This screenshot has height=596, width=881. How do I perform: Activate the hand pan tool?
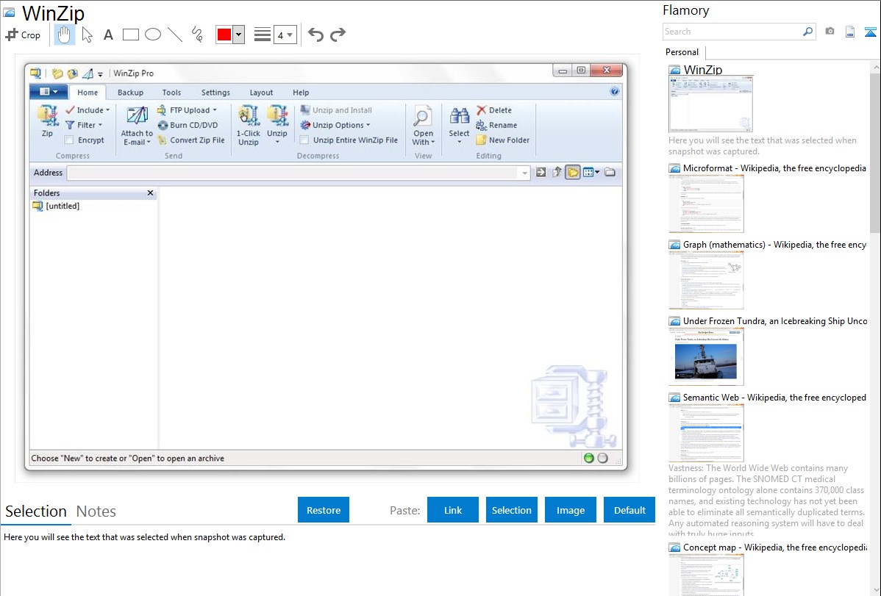(65, 35)
